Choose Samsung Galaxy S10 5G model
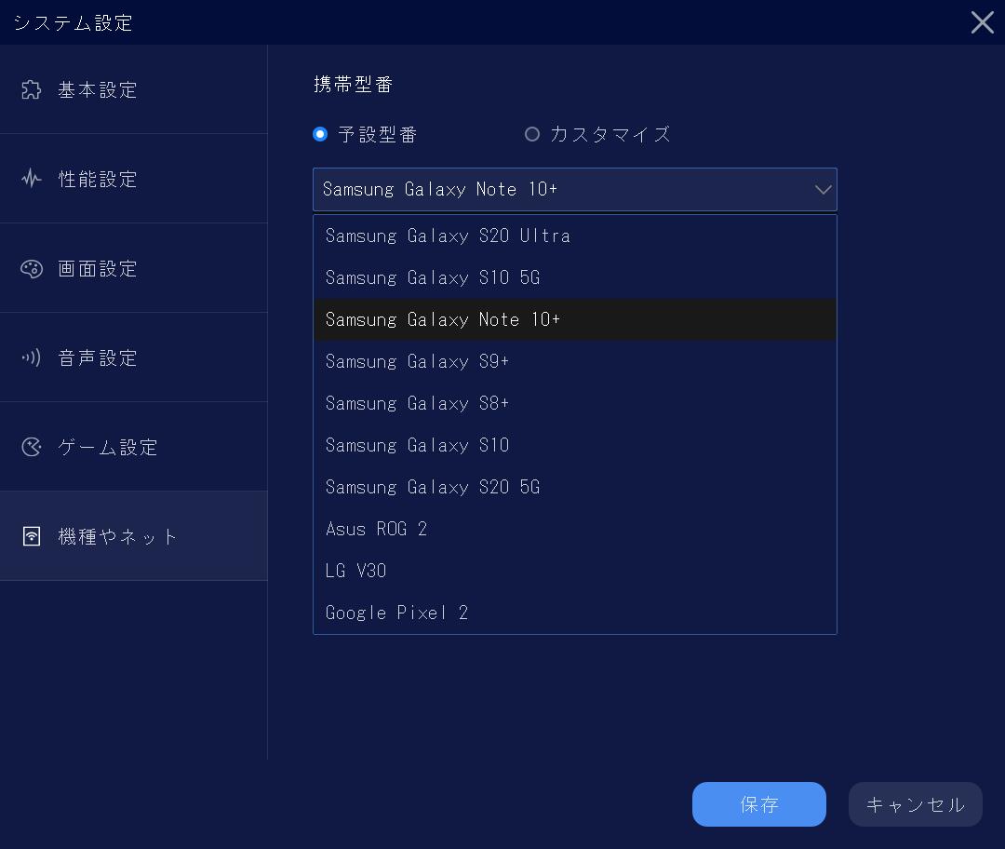 [x=430, y=277]
